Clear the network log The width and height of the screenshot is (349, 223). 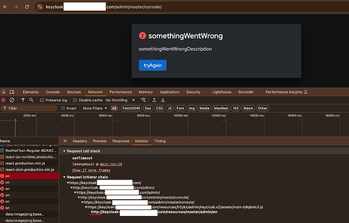12,100
